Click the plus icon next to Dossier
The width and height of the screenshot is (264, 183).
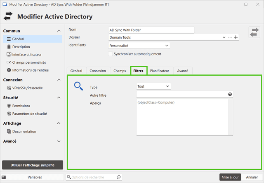(236, 37)
